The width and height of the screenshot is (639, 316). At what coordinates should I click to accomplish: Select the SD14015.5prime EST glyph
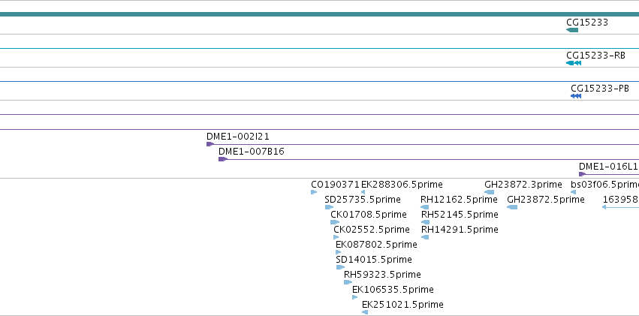tap(340, 267)
